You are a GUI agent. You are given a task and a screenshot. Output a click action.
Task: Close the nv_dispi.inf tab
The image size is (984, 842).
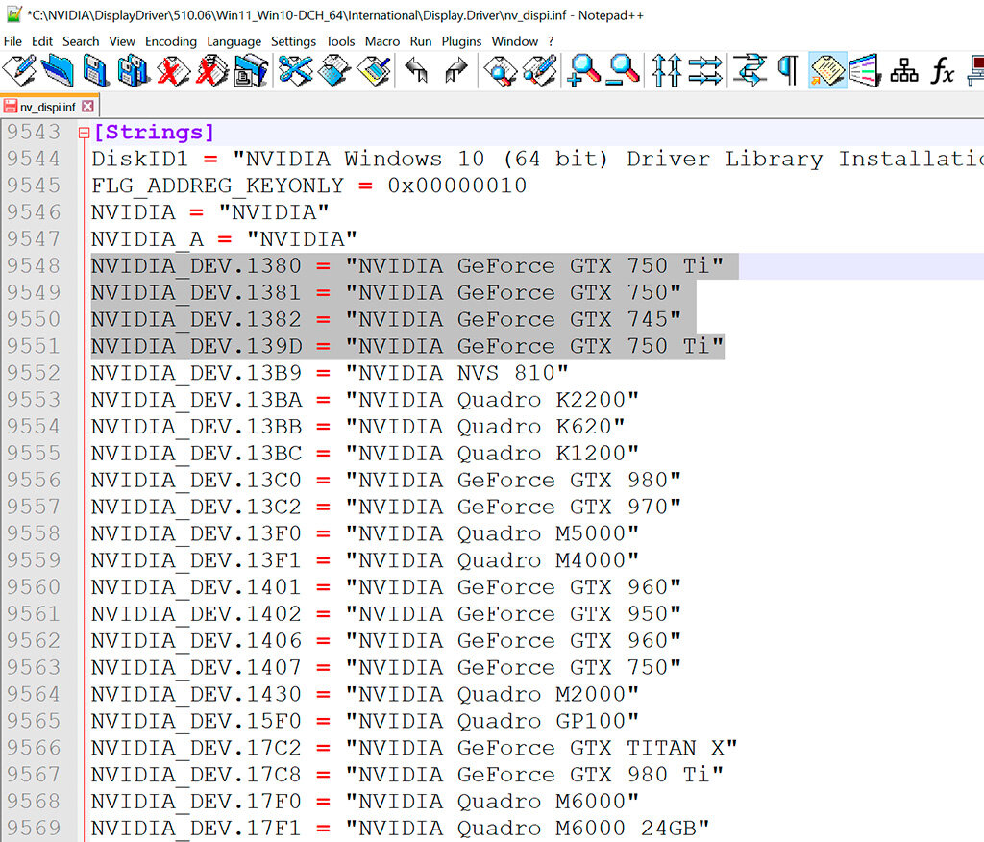click(87, 106)
